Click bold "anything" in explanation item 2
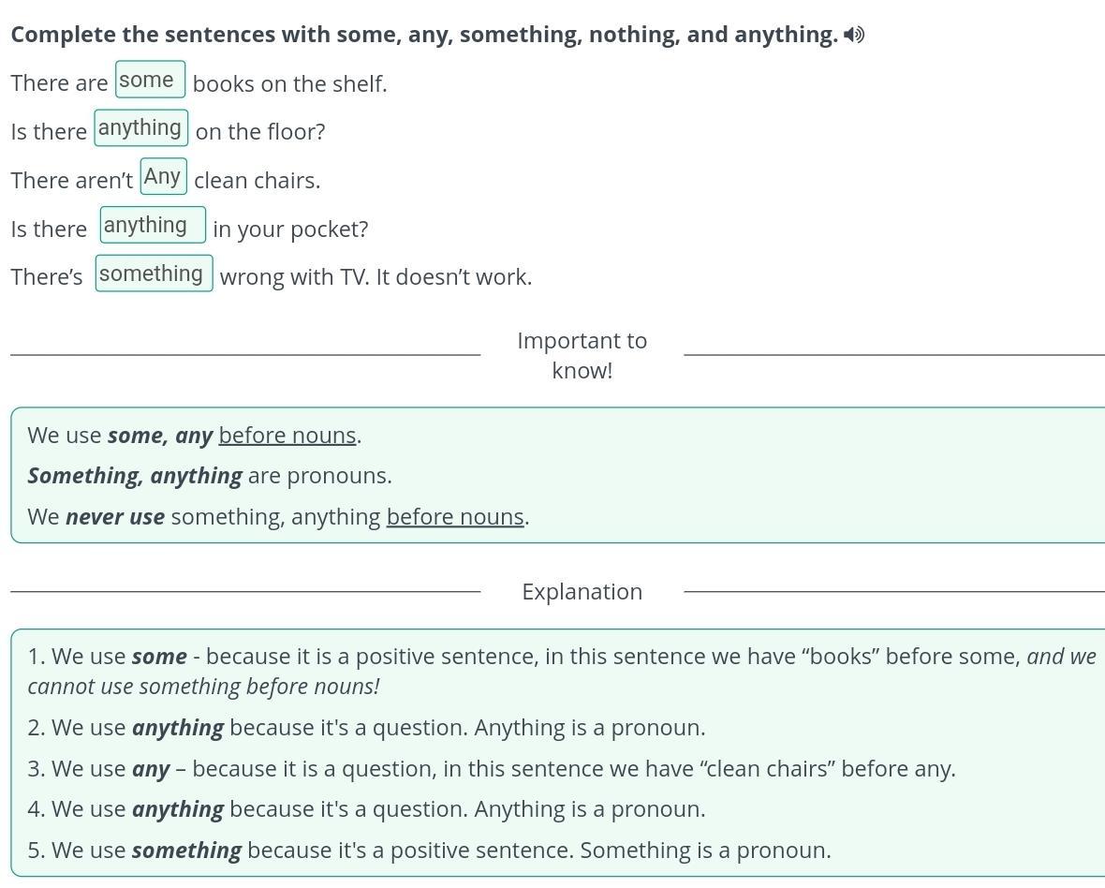 (x=178, y=728)
